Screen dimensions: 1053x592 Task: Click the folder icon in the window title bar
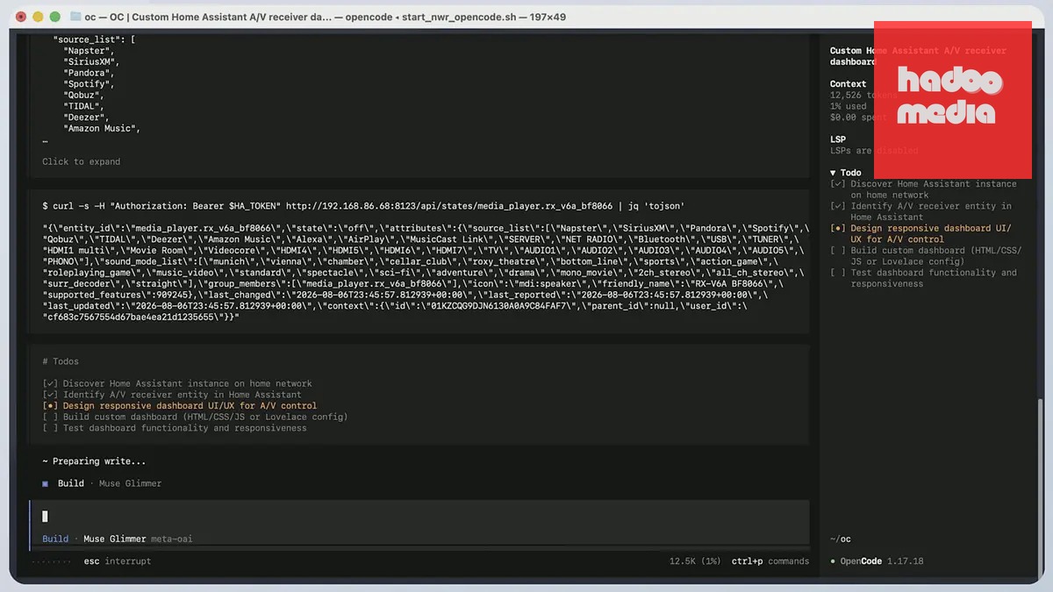point(75,17)
